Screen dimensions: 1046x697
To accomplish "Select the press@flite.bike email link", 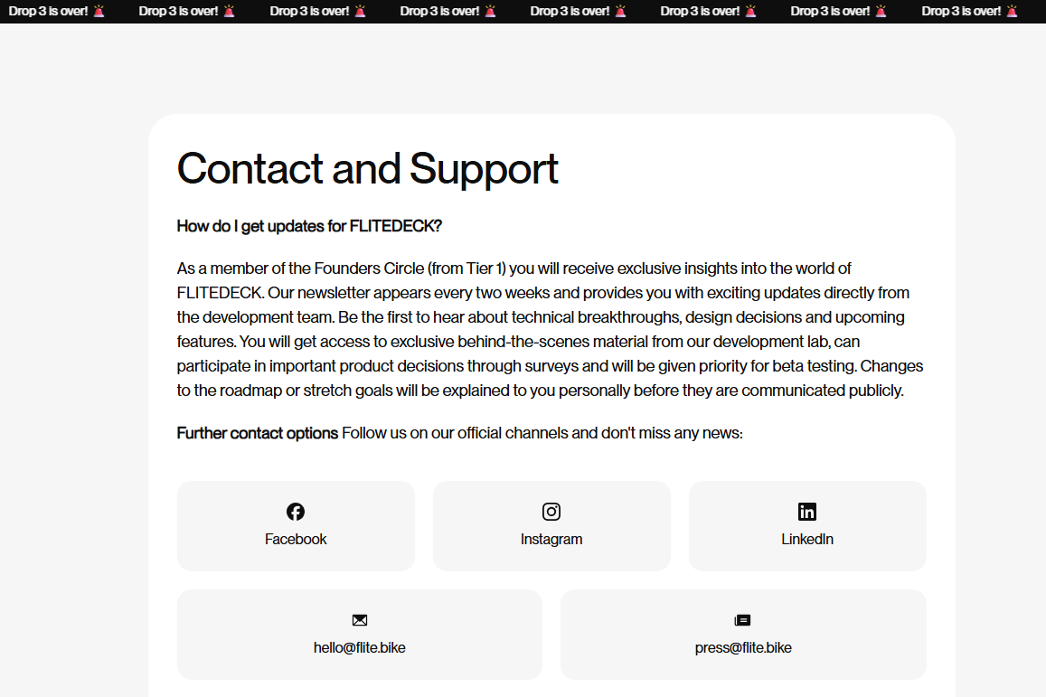I will coord(743,648).
